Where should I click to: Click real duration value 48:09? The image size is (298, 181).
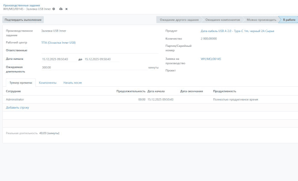pyautogui.click(x=43, y=133)
